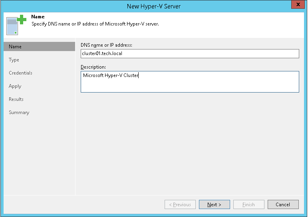This screenshot has height=217, width=308.
Task: Click the DNS name or IP address field
Action: [190, 53]
